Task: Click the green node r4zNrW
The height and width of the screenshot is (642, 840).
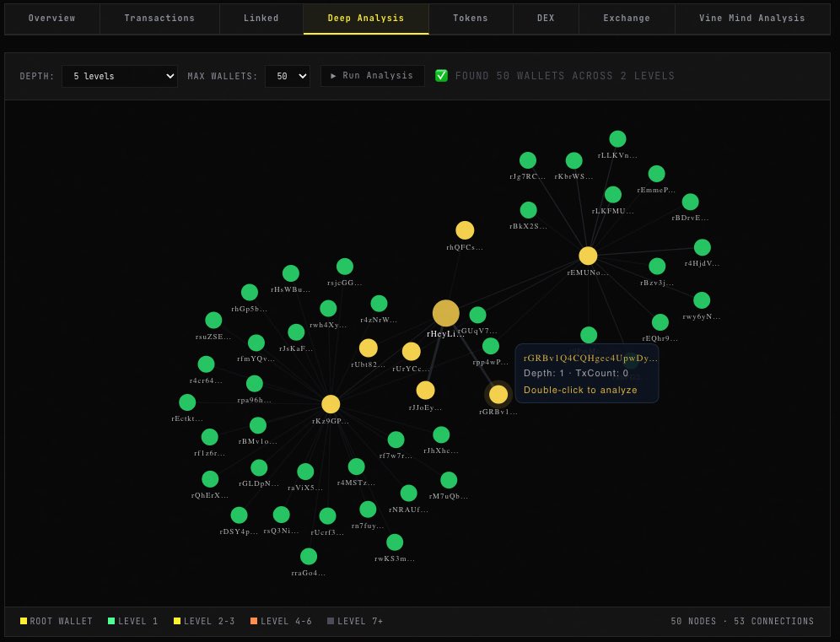Action: (x=379, y=304)
